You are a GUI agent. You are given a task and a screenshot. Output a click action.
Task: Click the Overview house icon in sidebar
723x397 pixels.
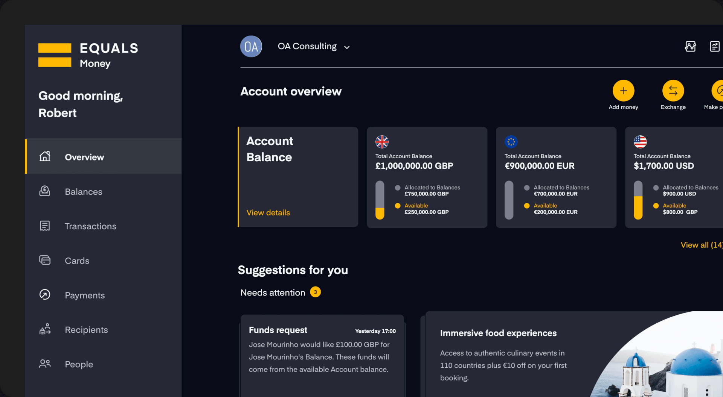pyautogui.click(x=45, y=156)
